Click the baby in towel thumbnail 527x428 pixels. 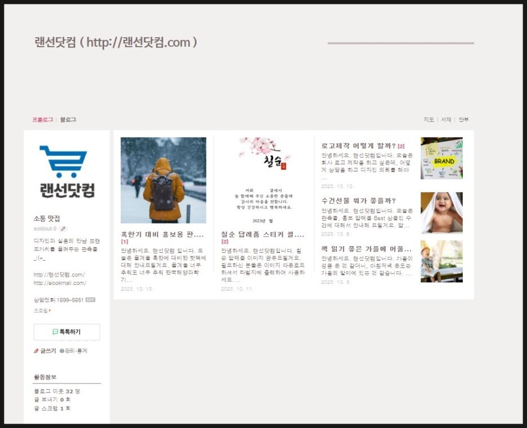coord(441,213)
